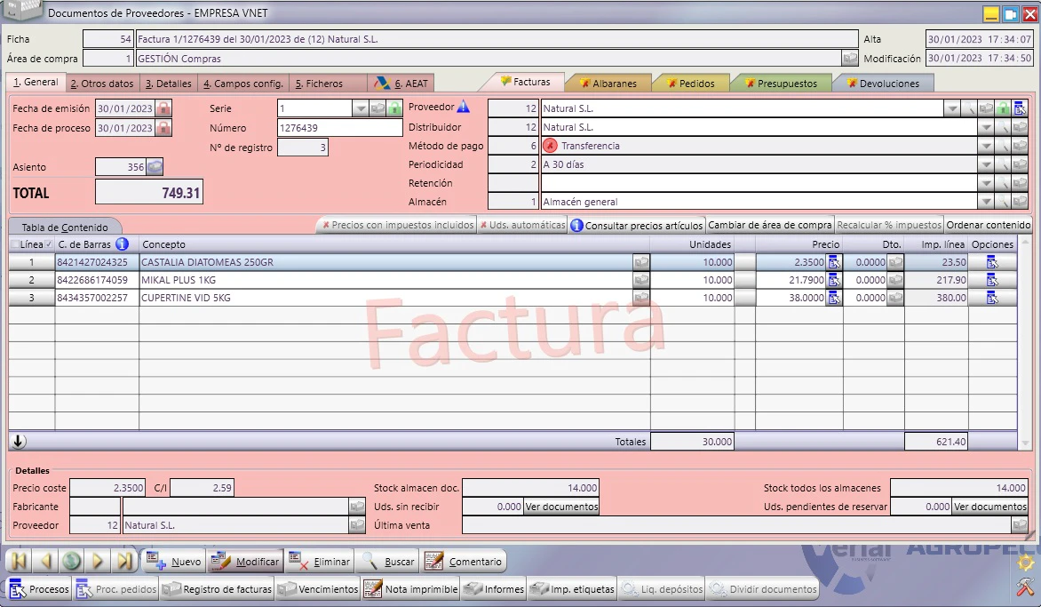This screenshot has width=1041, height=607.
Task: Expand the Almacén dropdown arrow
Action: [x=986, y=202]
